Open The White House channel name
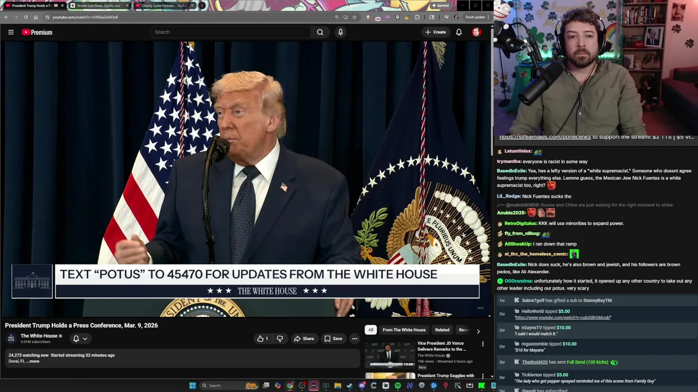Screen dimensions: 698x392 click(x=39, y=336)
